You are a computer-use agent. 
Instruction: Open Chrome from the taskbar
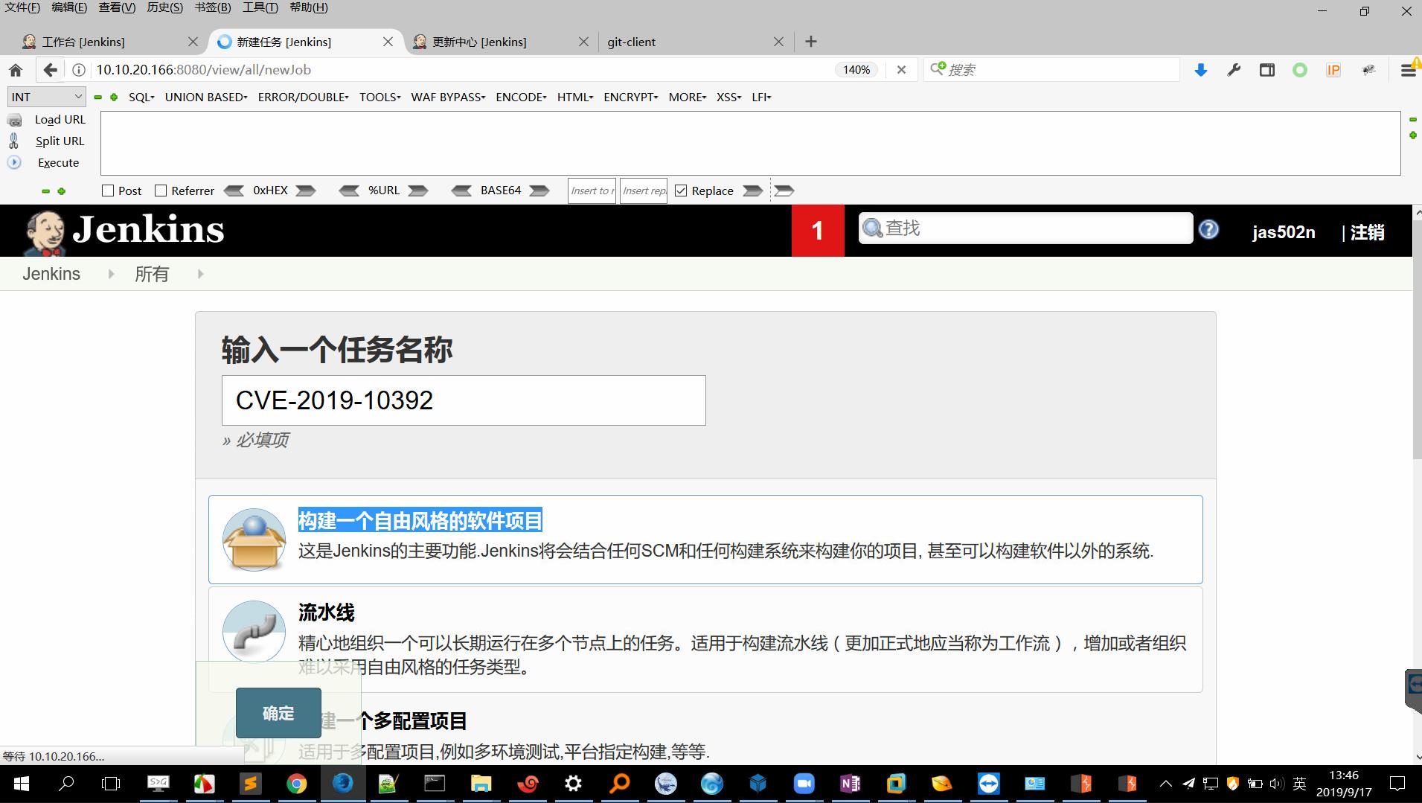pos(296,784)
